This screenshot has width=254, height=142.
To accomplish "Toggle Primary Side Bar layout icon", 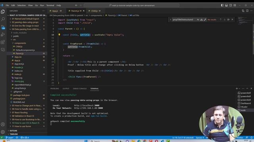I will coord(222,5).
